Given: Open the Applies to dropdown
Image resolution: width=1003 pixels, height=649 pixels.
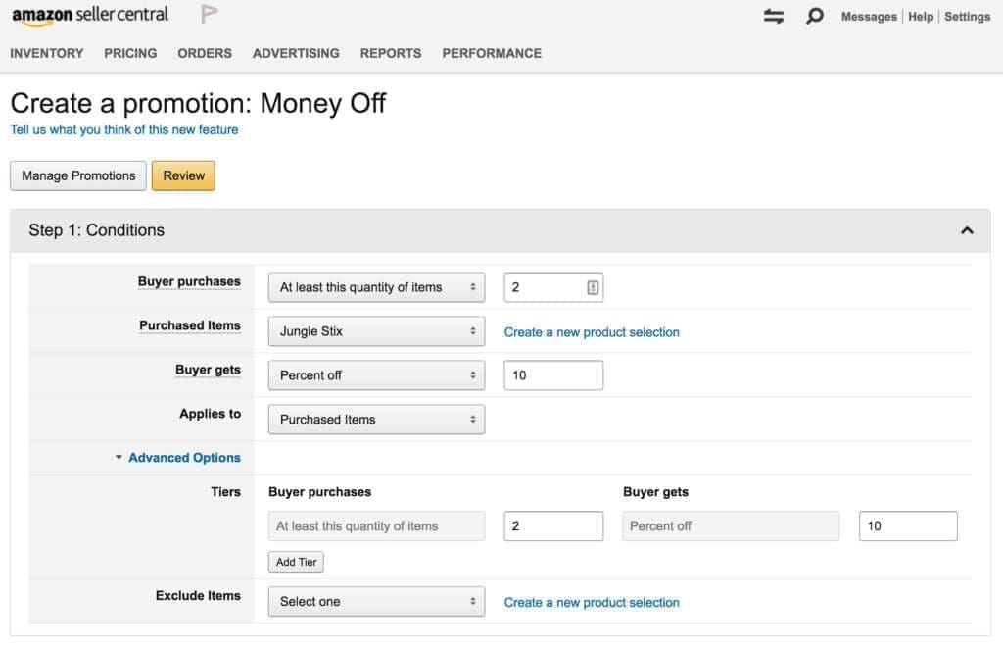Looking at the screenshot, I should point(376,419).
